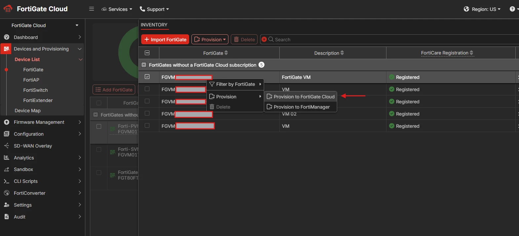Toggle the select-all checkbox in inventory header
This screenshot has height=236, width=519.
coord(147,53)
